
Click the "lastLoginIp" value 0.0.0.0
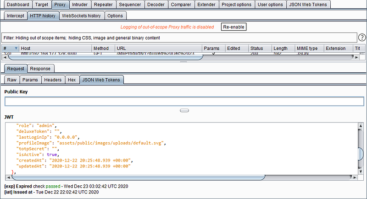(67, 137)
